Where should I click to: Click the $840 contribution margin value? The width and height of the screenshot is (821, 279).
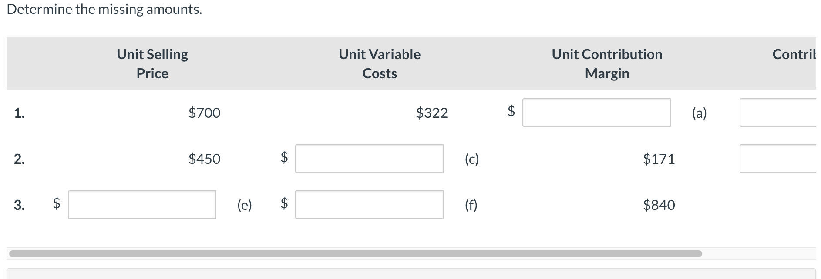[659, 205]
